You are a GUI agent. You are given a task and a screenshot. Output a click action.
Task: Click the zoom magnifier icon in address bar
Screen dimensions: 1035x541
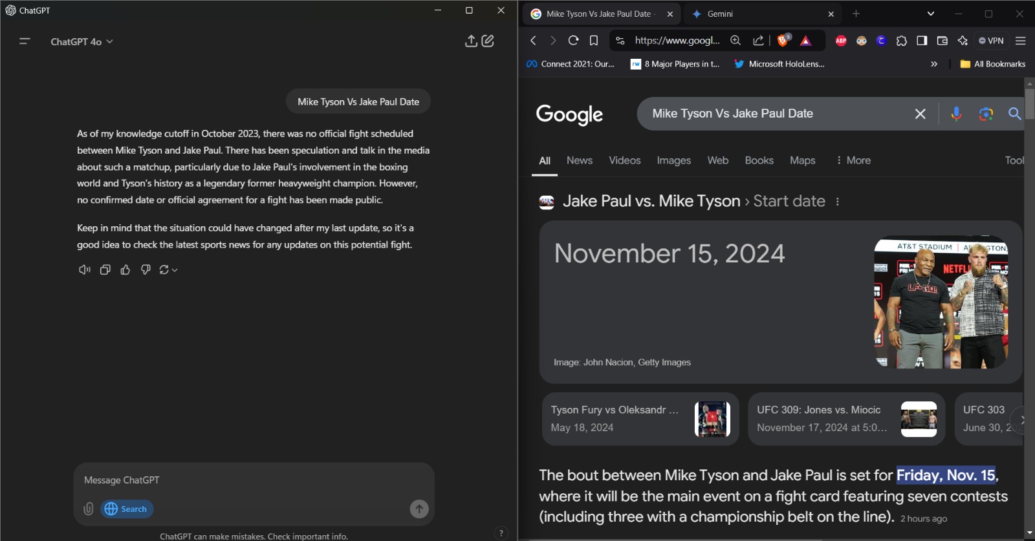(x=735, y=40)
